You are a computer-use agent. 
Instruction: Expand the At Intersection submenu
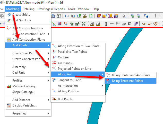(x=78, y=86)
